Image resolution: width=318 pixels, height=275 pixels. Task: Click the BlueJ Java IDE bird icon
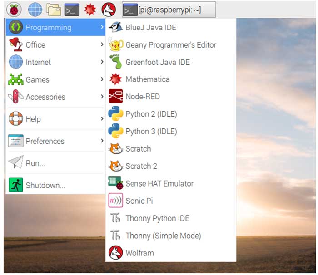[x=116, y=27]
